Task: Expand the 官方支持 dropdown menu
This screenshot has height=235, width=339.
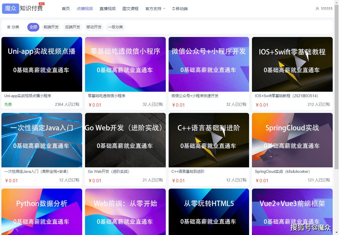Action: 155,9
